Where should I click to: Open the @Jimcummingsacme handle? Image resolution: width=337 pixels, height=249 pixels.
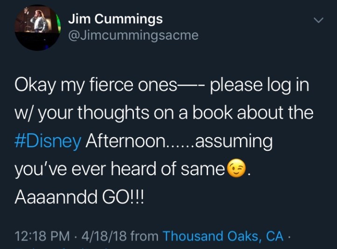[133, 36]
